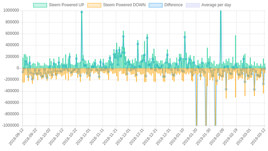Click the 2018-11-01 date label
The width and height of the screenshot is (268, 151).
click(83, 137)
